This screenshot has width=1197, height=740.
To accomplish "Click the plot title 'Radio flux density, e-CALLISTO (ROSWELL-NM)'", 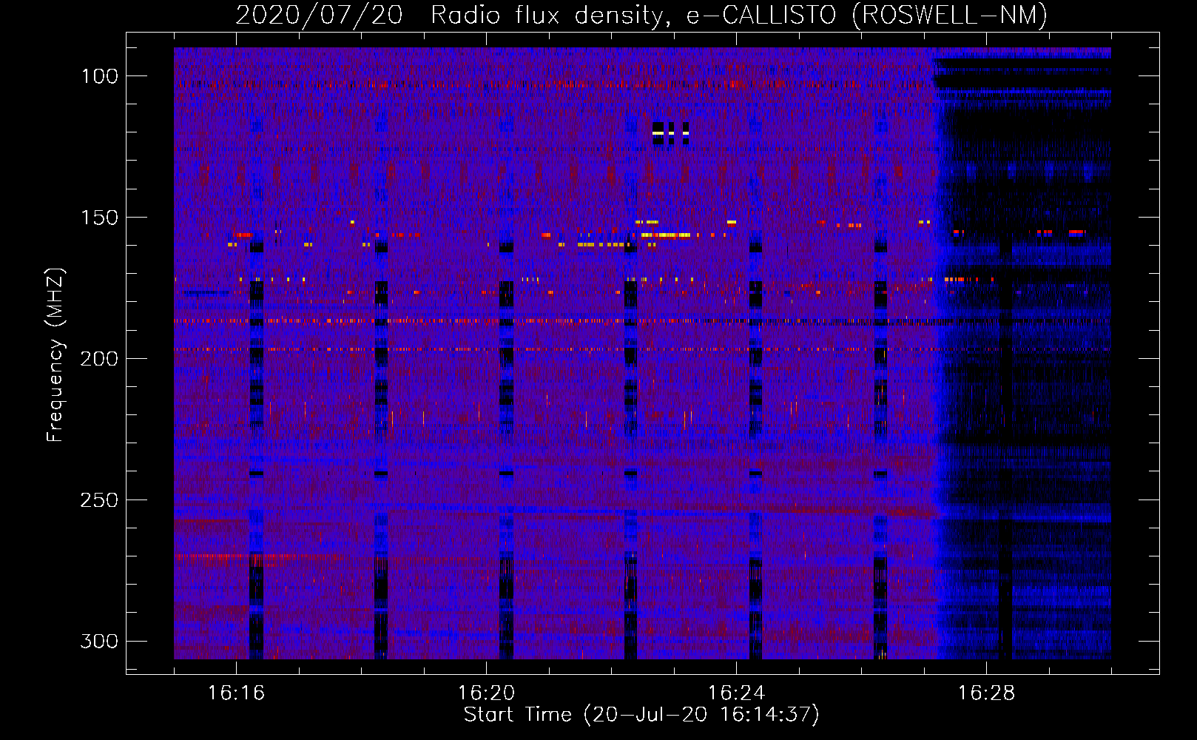I will click(739, 15).
